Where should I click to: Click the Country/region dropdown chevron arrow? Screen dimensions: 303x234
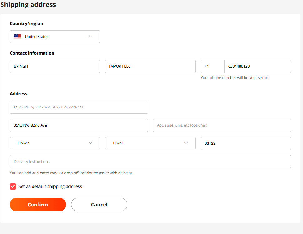click(90, 37)
